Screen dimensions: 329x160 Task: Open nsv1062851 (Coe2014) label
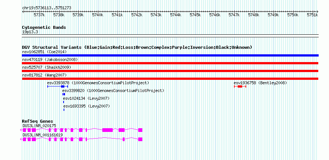[x=44, y=52]
